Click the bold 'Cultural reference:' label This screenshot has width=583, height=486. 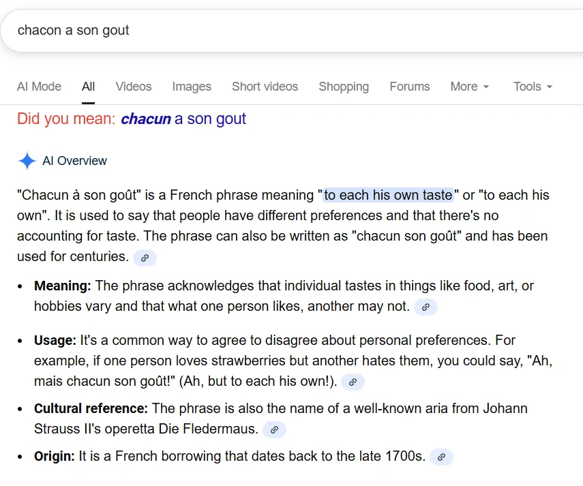pos(91,409)
